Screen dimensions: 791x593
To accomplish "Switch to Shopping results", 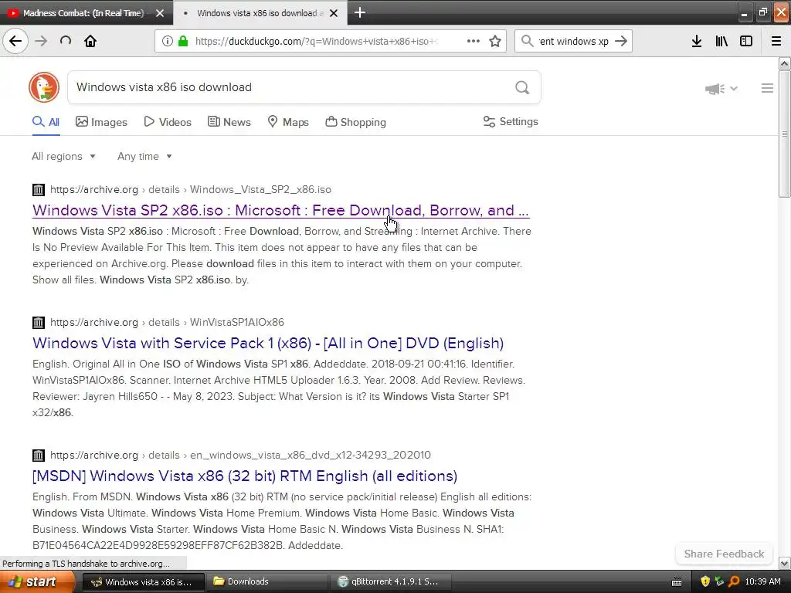I will pyautogui.click(x=355, y=122).
